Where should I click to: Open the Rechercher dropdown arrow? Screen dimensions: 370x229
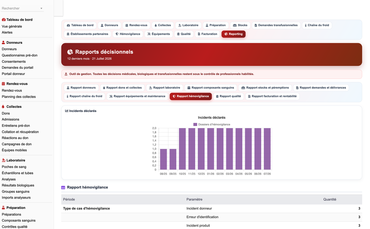[x=42, y=8]
